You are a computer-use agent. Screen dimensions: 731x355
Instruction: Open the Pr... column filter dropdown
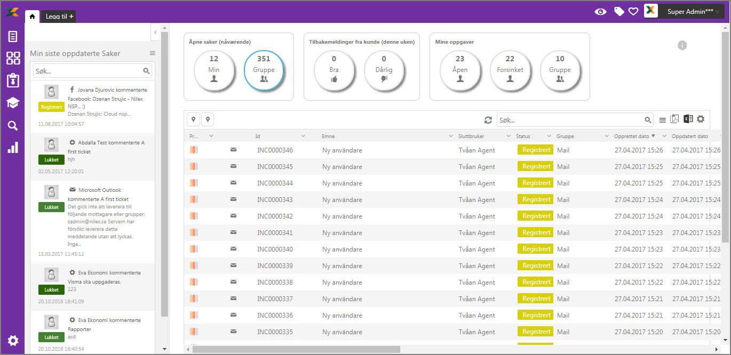click(211, 136)
